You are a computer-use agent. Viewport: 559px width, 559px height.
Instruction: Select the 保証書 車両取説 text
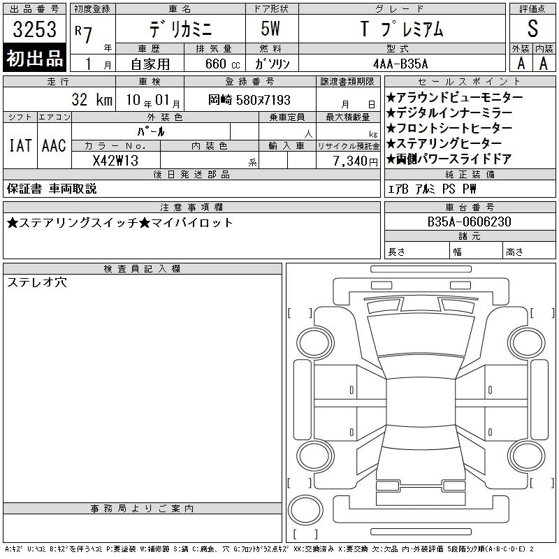[x=52, y=189]
